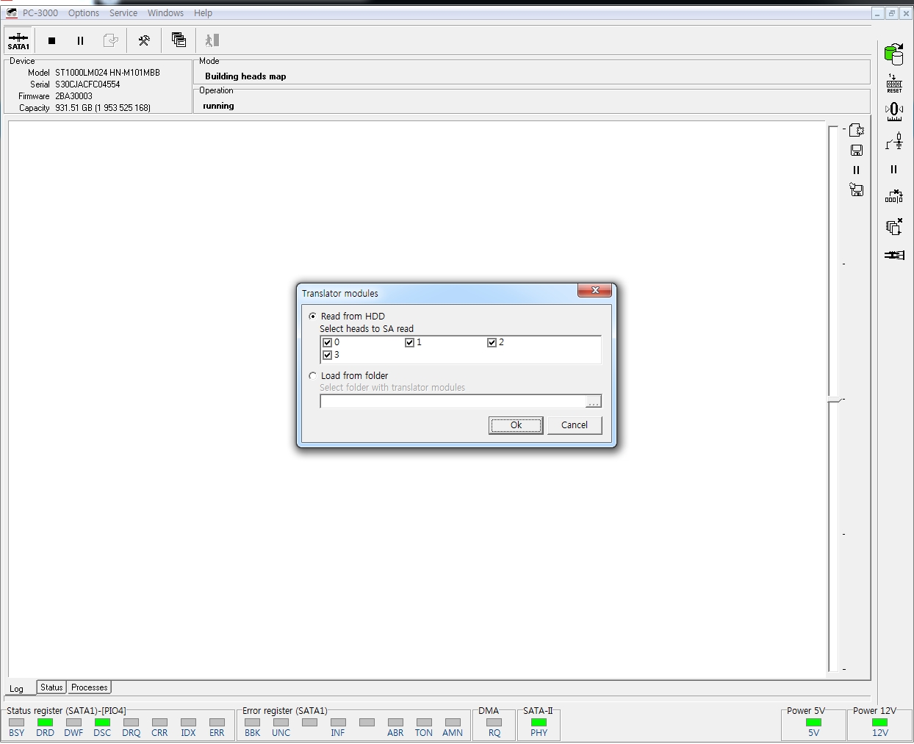The height and width of the screenshot is (744, 914).
Task: Click the SATA connector icon in sidebar
Action: tap(894, 255)
